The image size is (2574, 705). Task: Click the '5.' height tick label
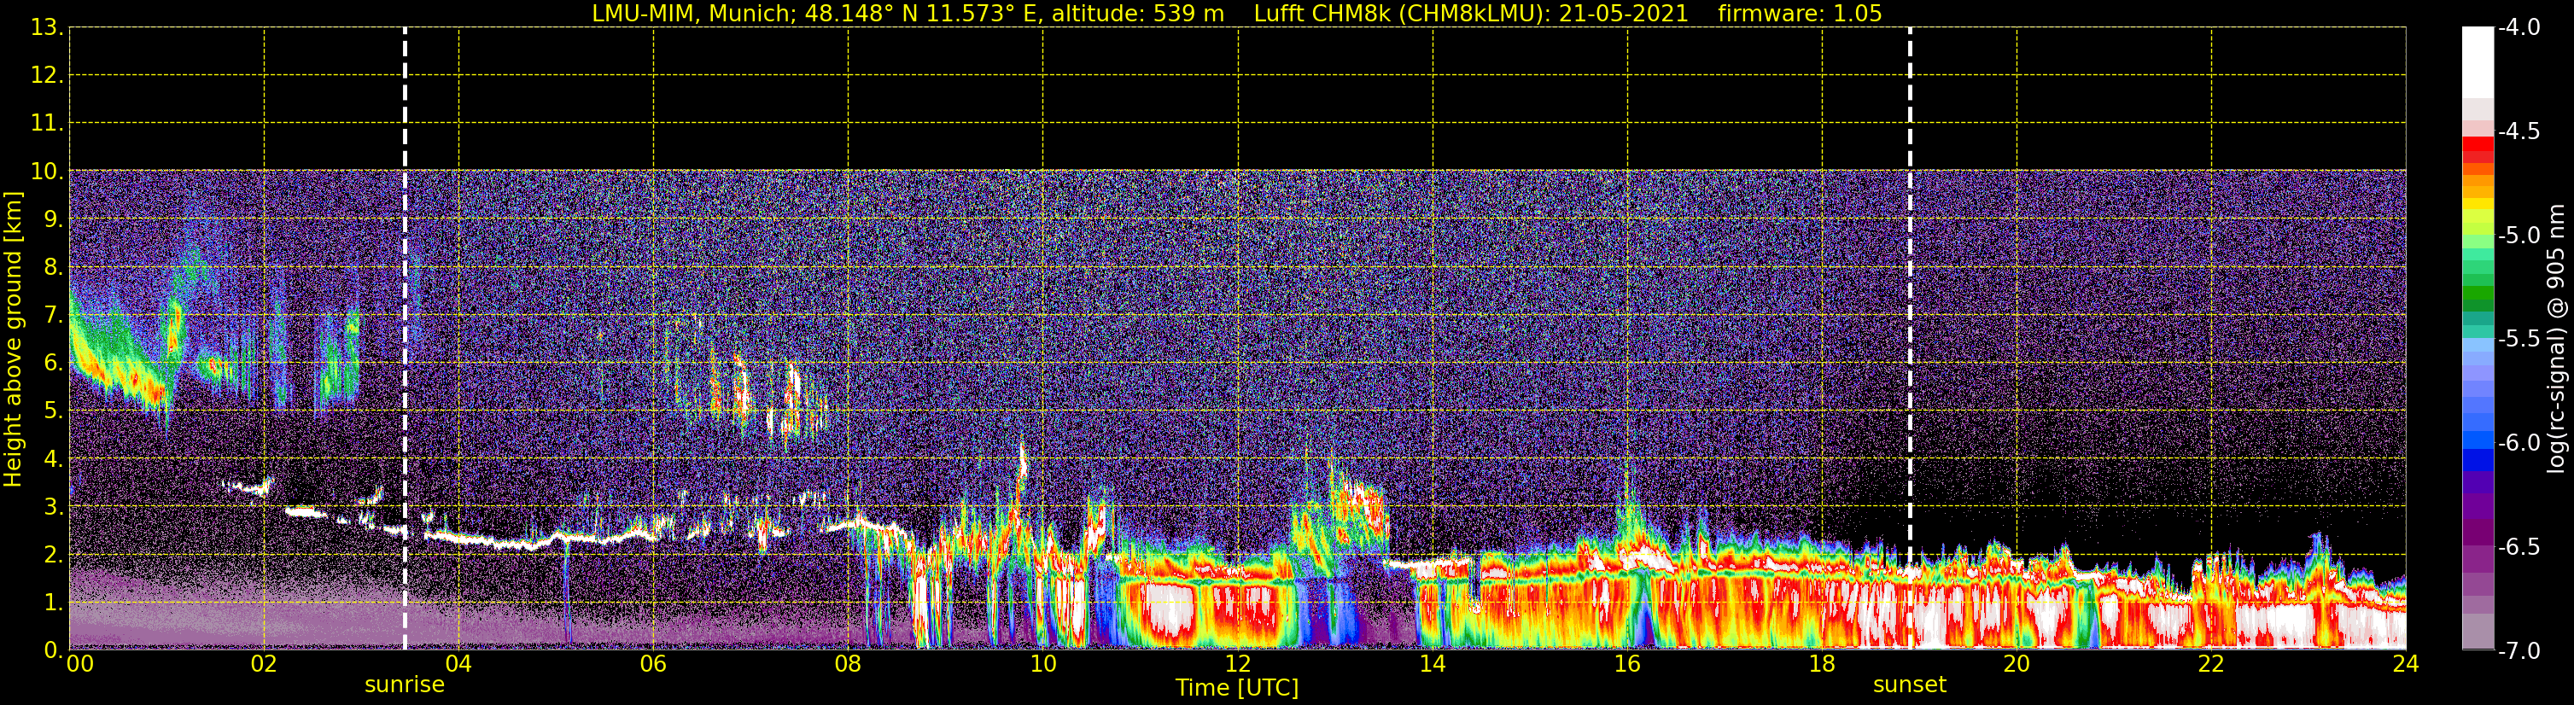tap(53, 411)
